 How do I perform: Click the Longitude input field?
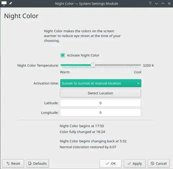[100, 113]
